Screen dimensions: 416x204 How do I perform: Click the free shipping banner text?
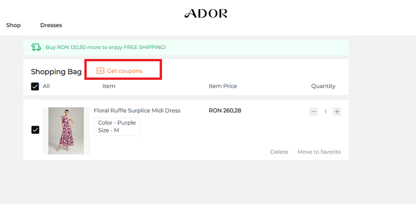pyautogui.click(x=105, y=47)
